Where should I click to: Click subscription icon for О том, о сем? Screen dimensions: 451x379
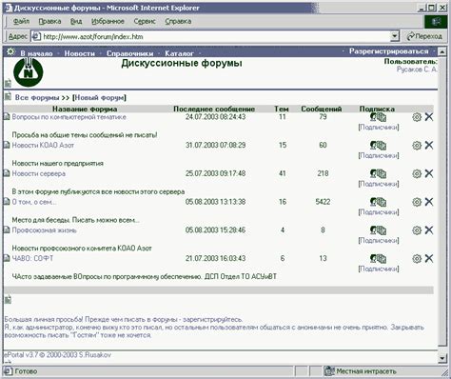pos(378,202)
